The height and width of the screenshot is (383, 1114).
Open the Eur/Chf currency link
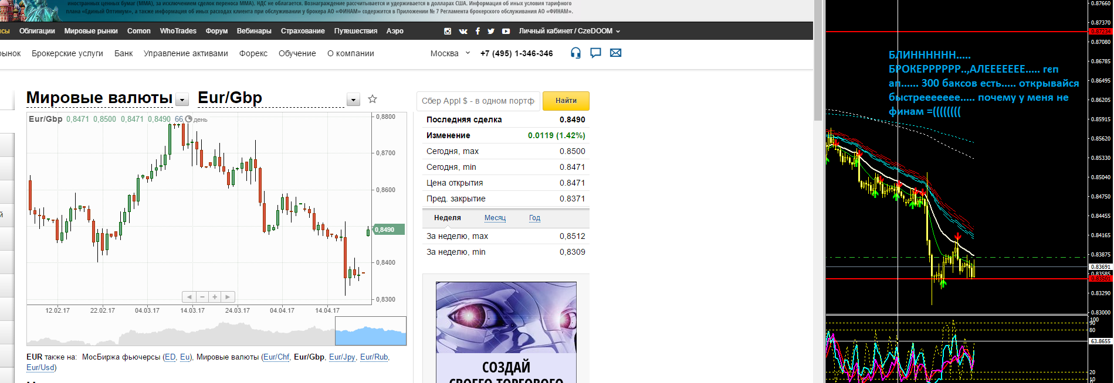pos(276,357)
